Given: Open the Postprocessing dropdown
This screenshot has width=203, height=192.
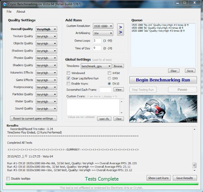Looking at the screenshot, I should click(x=46, y=87).
